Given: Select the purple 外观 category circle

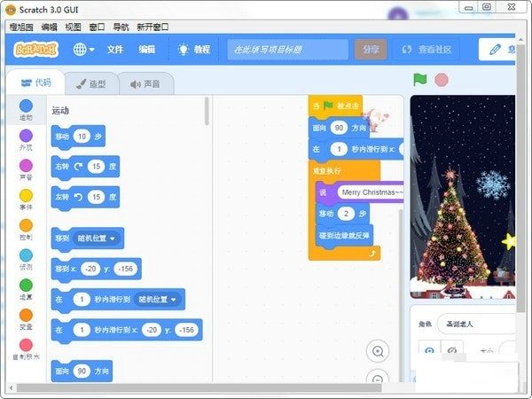Looking at the screenshot, I should [x=26, y=136].
